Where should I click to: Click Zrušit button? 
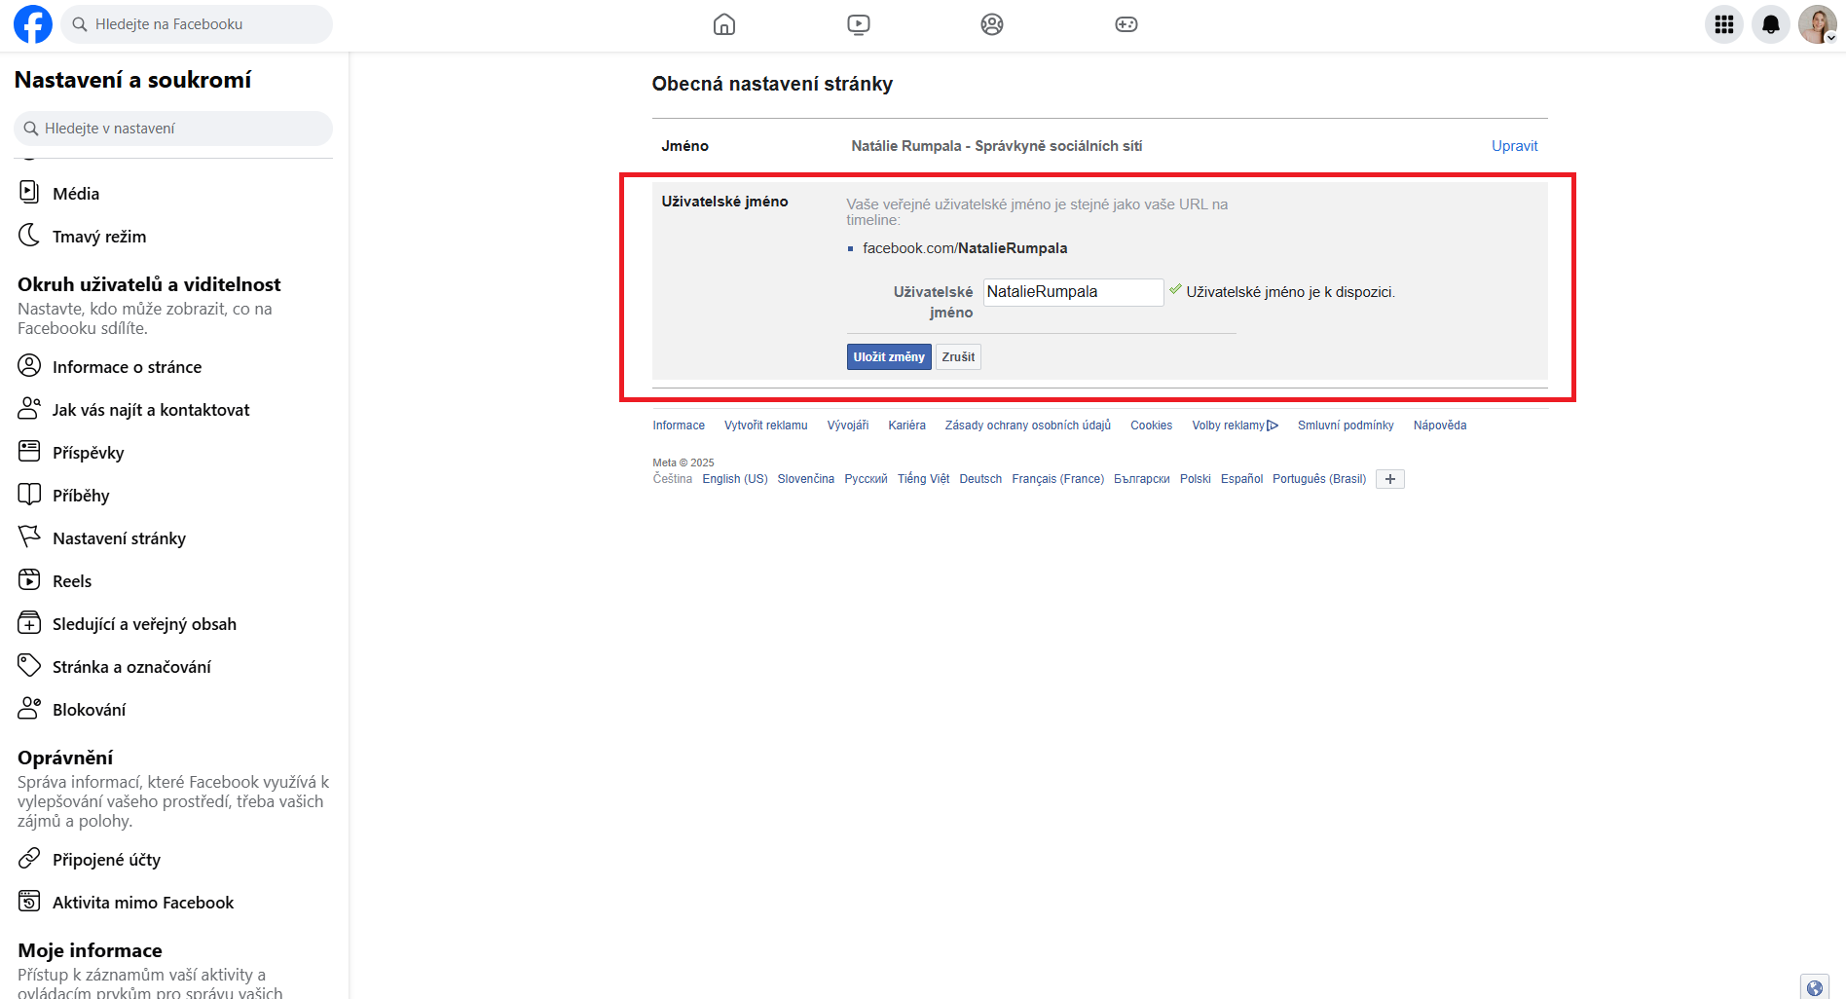[x=958, y=357]
